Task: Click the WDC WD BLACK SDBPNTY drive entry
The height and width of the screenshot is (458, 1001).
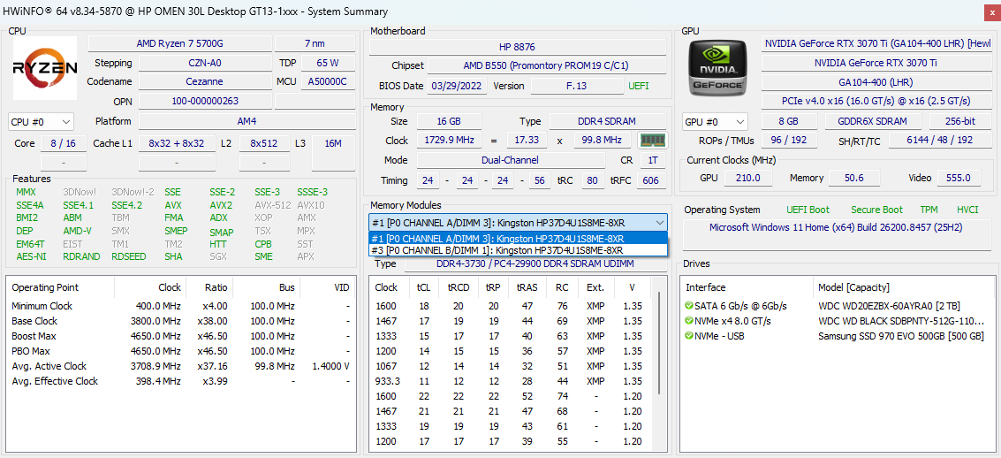Action: (901, 321)
